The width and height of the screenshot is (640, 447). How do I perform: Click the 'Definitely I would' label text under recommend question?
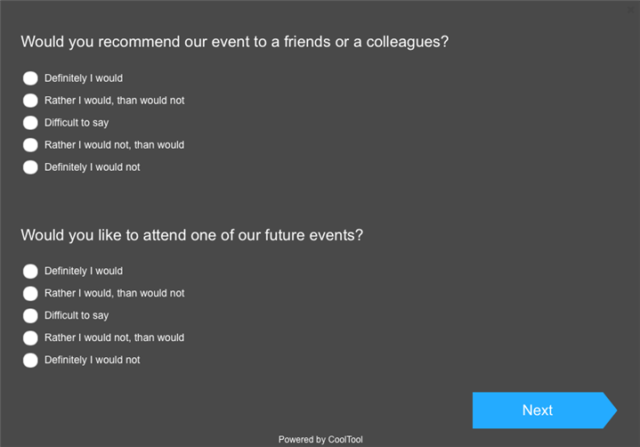(x=84, y=78)
